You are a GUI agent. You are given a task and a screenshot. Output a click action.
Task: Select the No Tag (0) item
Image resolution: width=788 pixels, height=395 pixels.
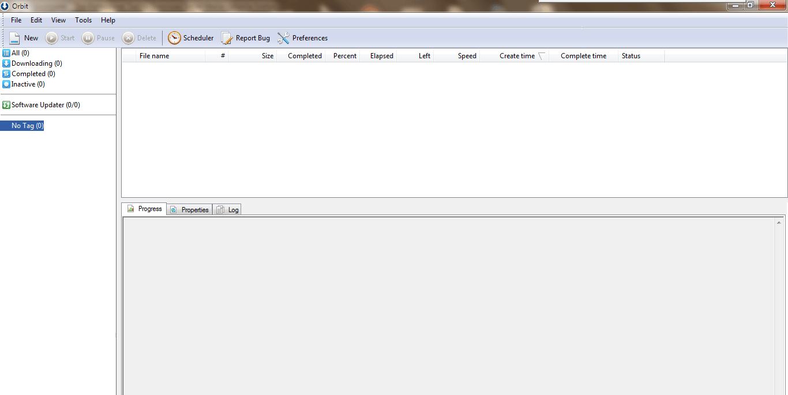tap(27, 126)
